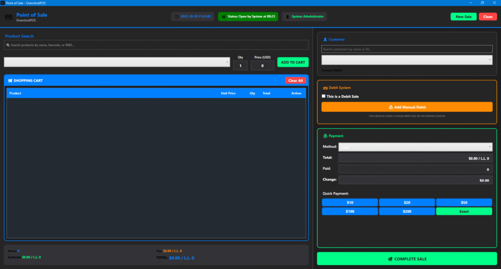
Task: Focus the customer search field
Action: (x=407, y=49)
